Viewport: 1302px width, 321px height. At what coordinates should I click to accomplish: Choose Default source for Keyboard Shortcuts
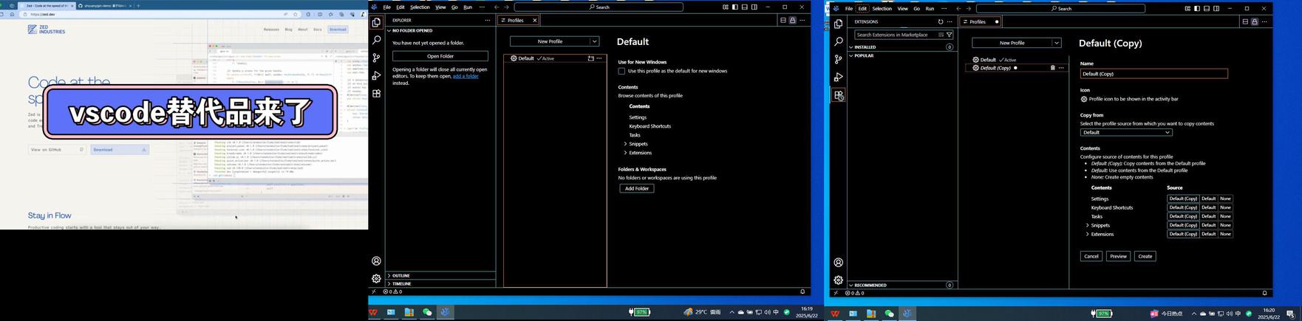coord(1208,207)
